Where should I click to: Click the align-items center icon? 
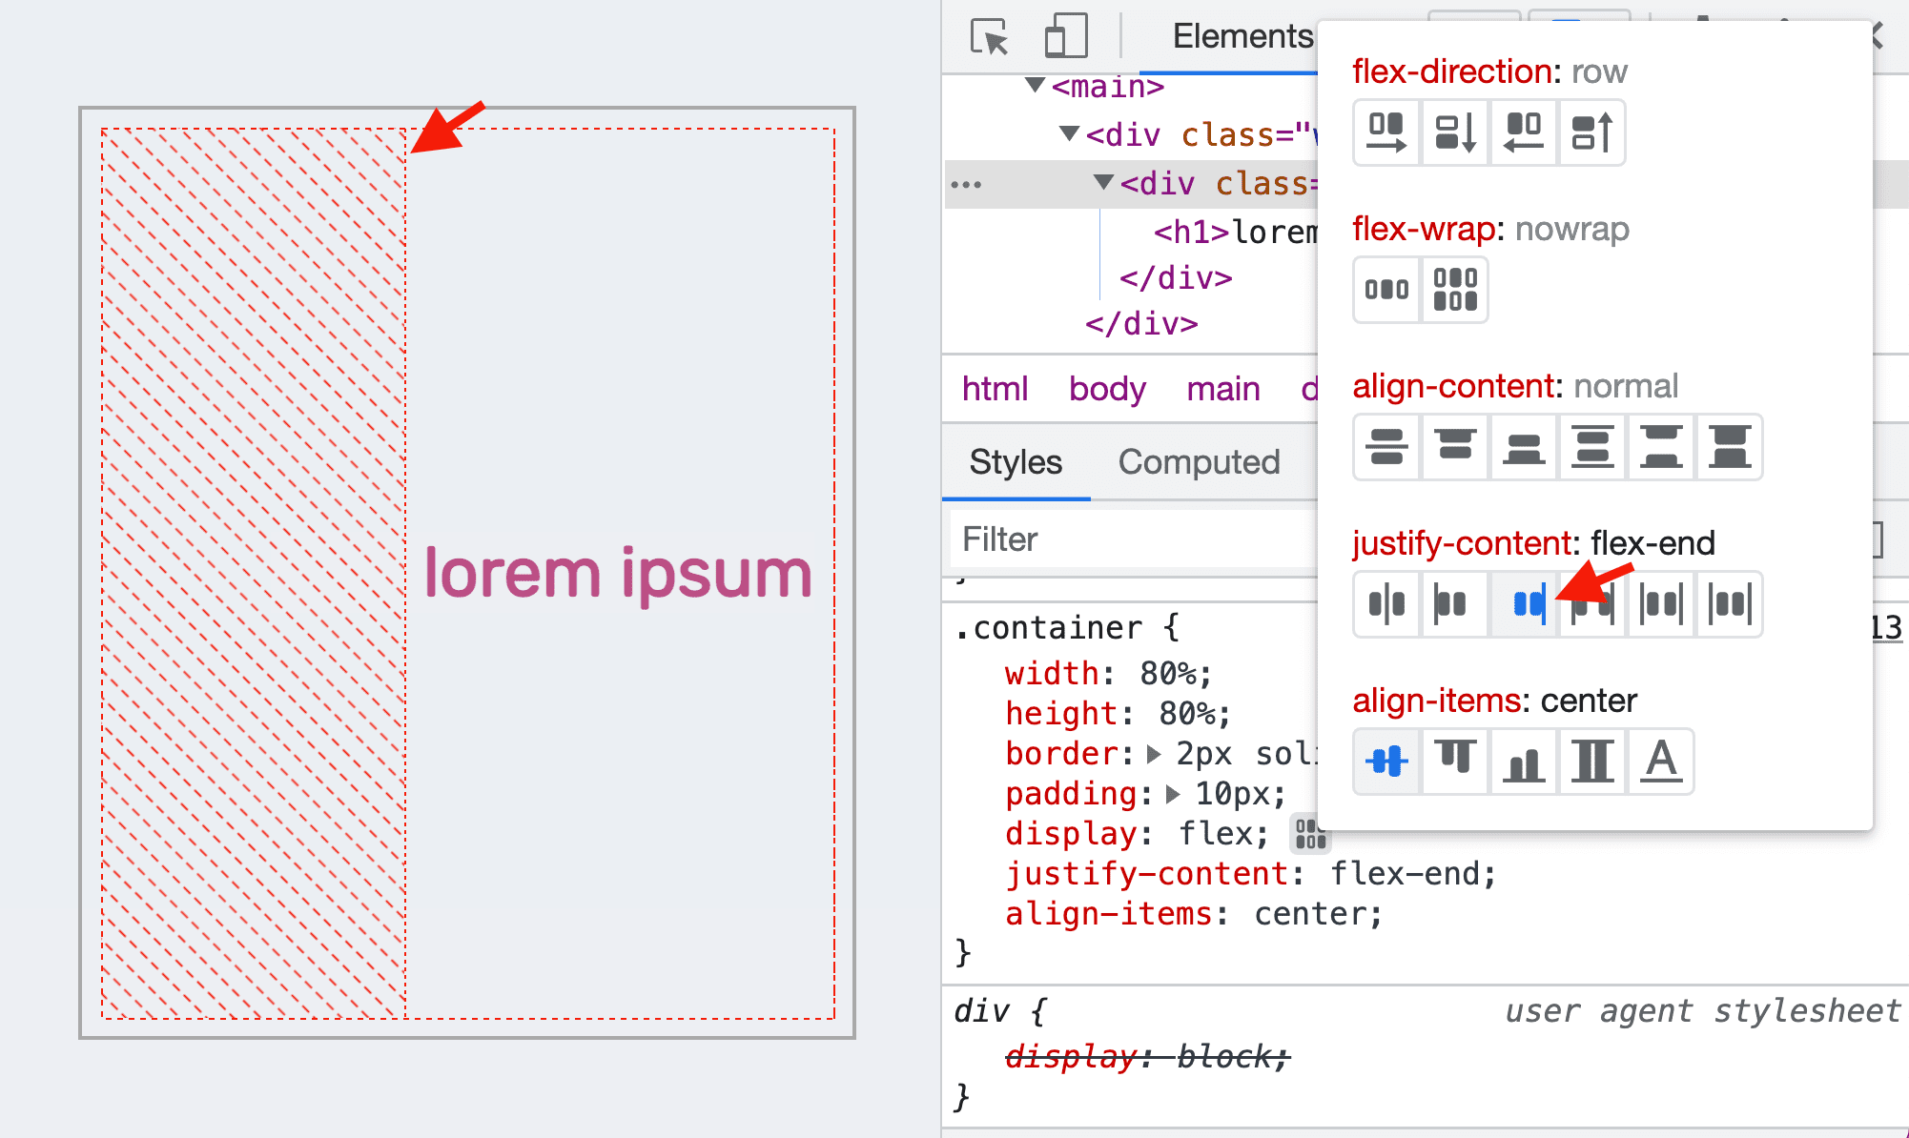[x=1386, y=760]
